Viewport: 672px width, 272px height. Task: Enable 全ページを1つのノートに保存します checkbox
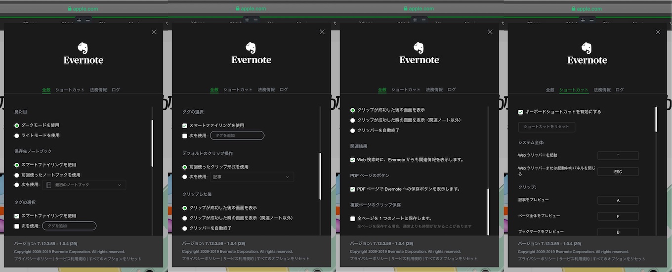pos(353,218)
